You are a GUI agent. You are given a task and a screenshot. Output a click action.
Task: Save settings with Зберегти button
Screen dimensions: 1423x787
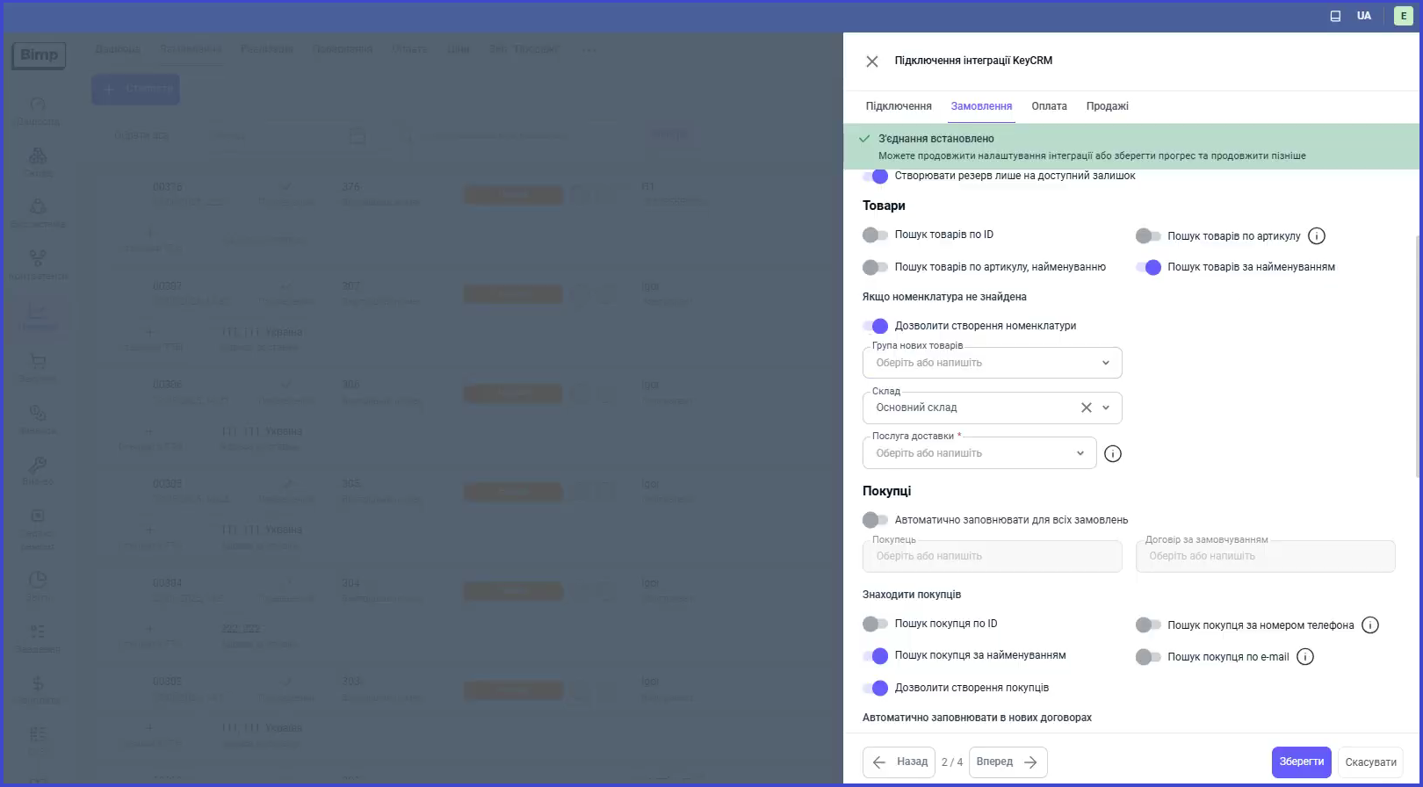1302,762
